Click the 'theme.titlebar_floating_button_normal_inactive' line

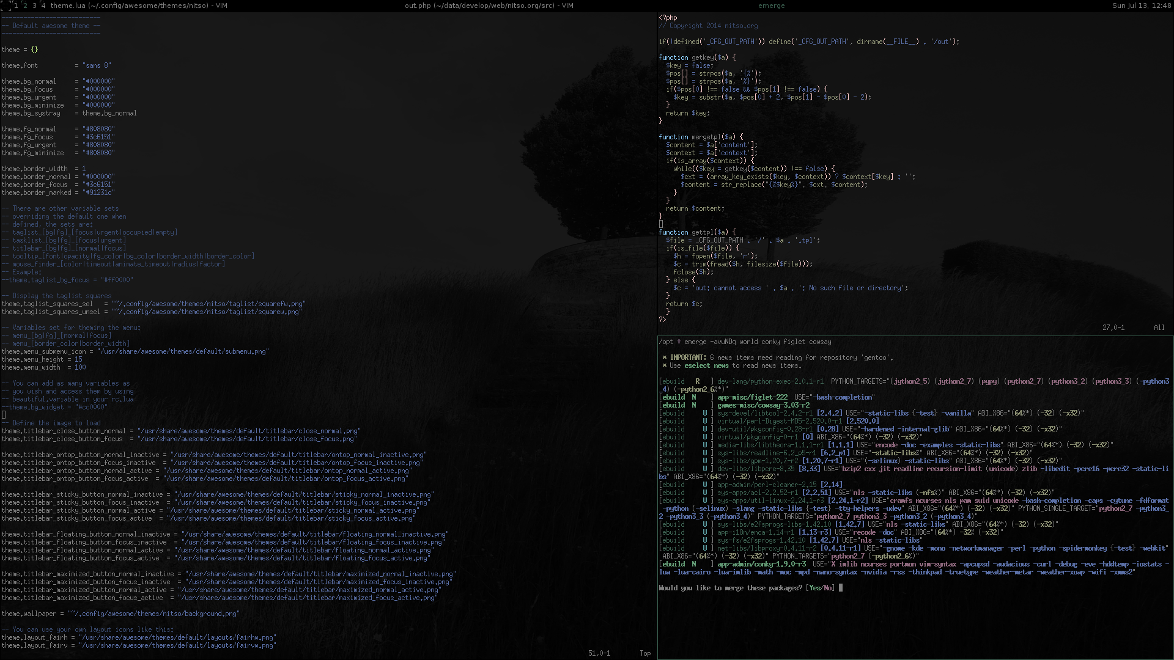tap(225, 534)
